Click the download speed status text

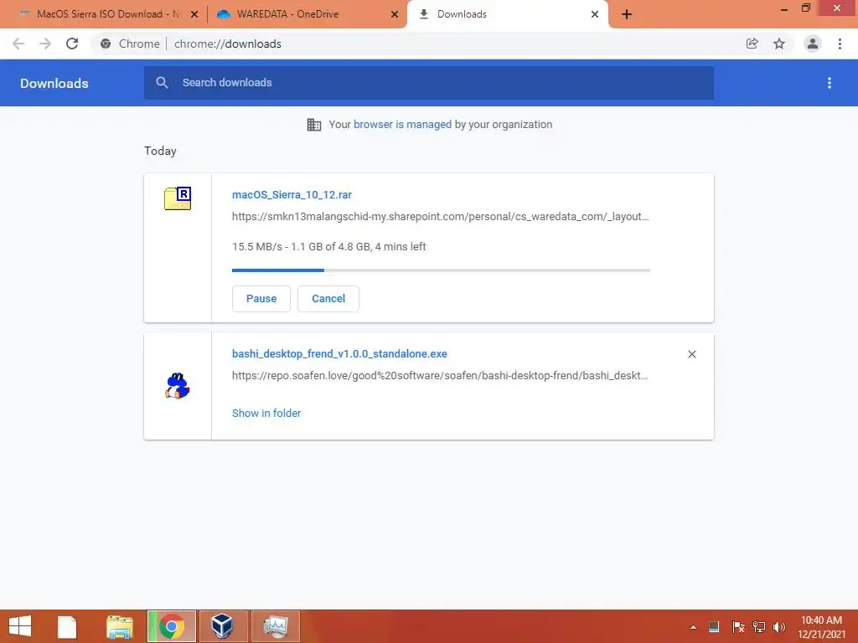(328, 247)
